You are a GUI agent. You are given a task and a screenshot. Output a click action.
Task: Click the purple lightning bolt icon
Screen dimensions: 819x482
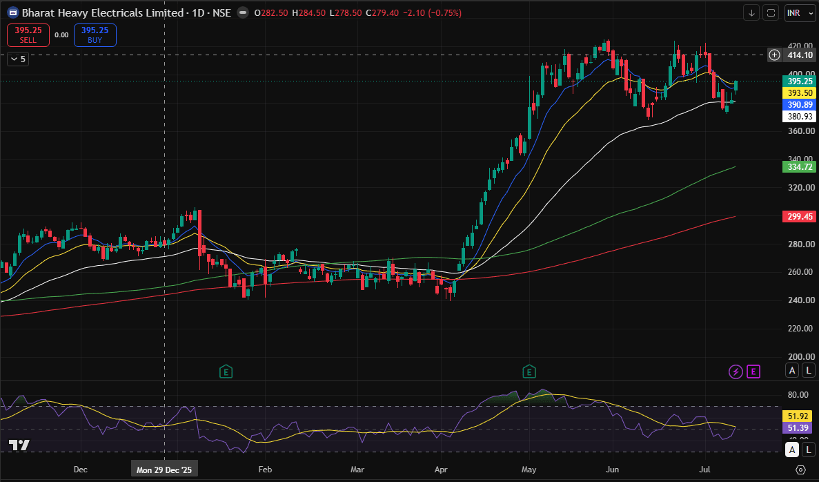click(x=736, y=372)
